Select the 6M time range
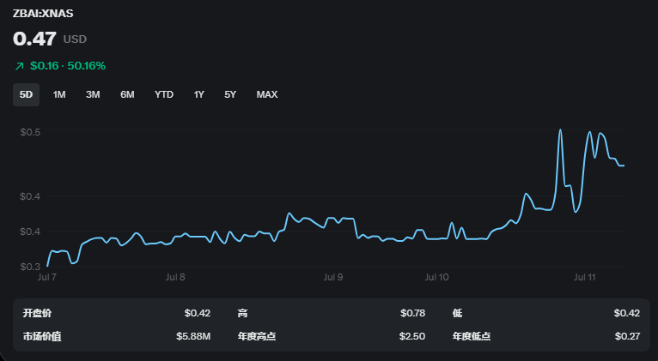Image resolution: width=658 pixels, height=361 pixels. (127, 94)
